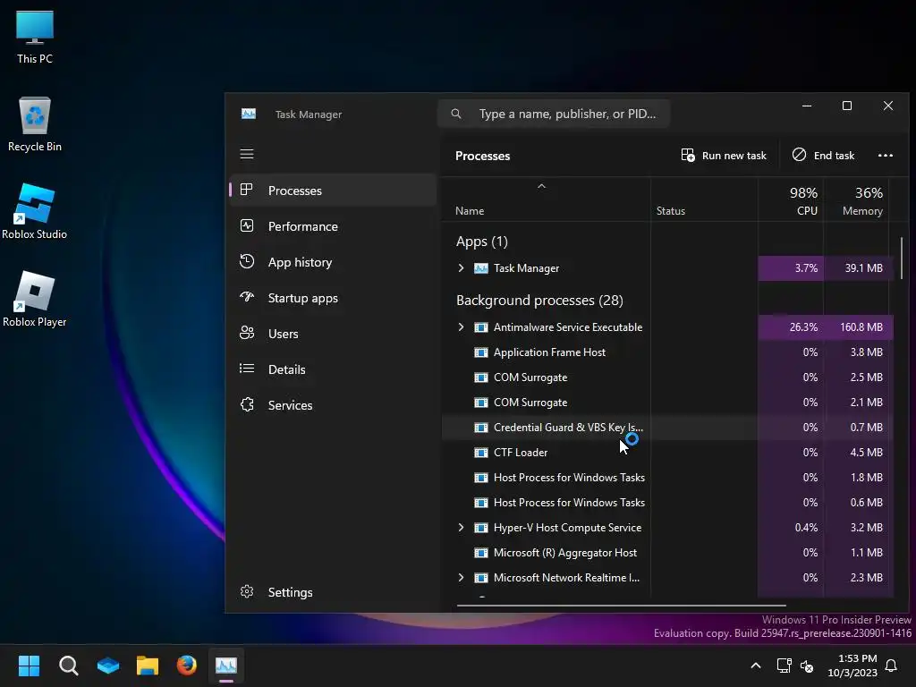This screenshot has width=916, height=687.
Task: Expand Hyper-V Host Compute Service group
Action: pyautogui.click(x=461, y=527)
